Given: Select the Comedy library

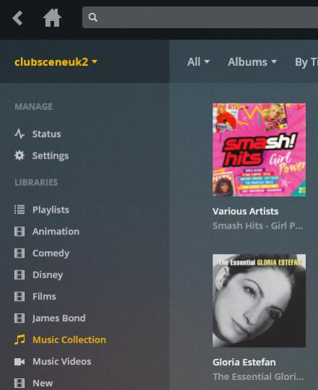Looking at the screenshot, I should (51, 253).
